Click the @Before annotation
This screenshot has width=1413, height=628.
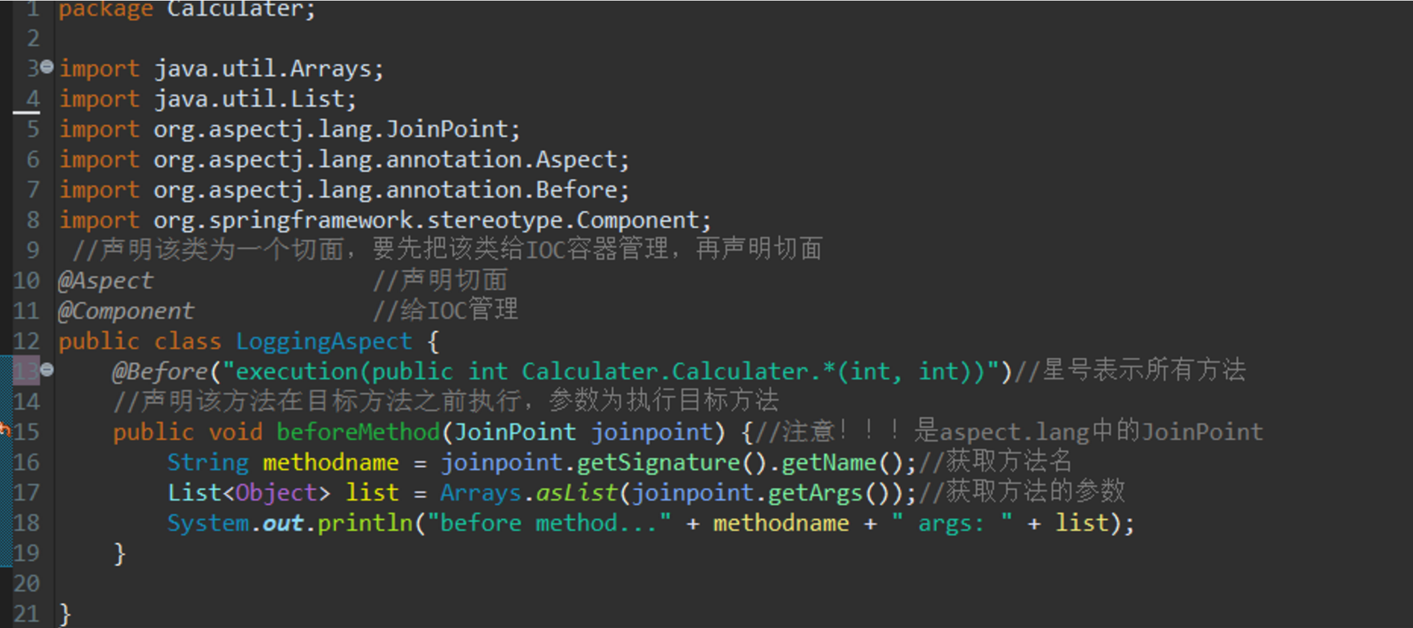(160, 371)
